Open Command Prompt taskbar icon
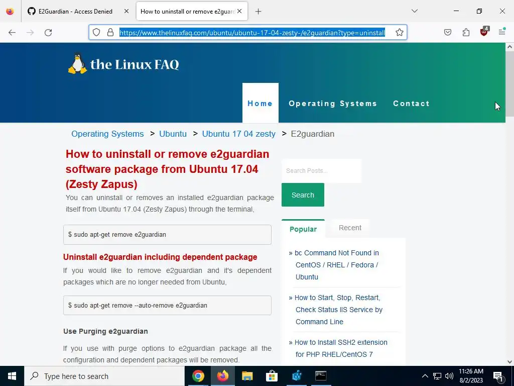Viewport: 514px width, 386px height. coord(321,376)
